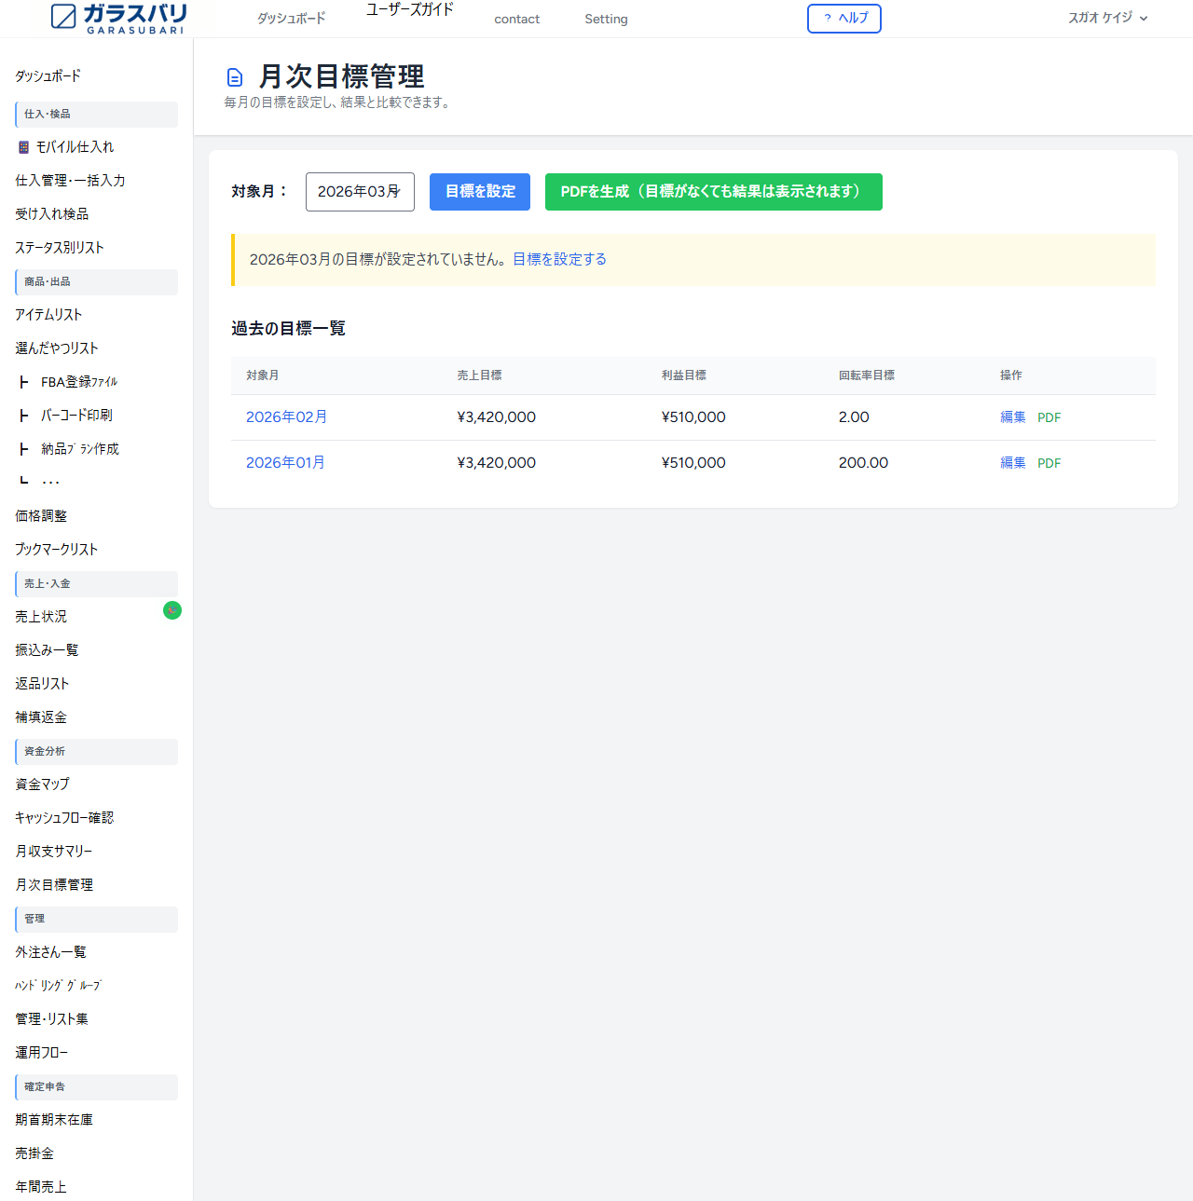Click the document icon beside page title
This screenshot has height=1201, width=1193.
pyautogui.click(x=235, y=77)
